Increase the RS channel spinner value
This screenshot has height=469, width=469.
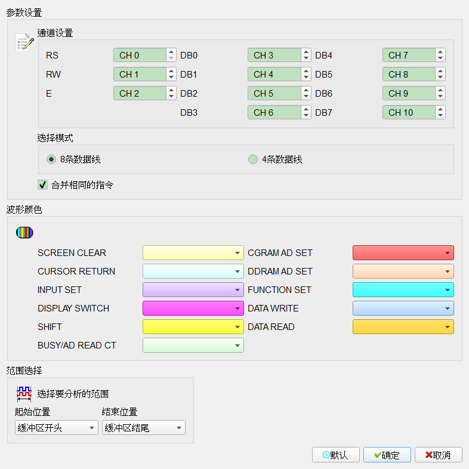pos(171,52)
